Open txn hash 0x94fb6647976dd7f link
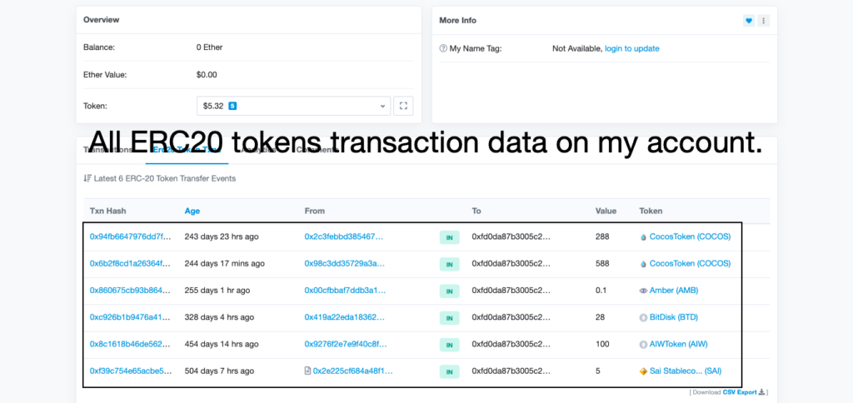 click(x=131, y=237)
